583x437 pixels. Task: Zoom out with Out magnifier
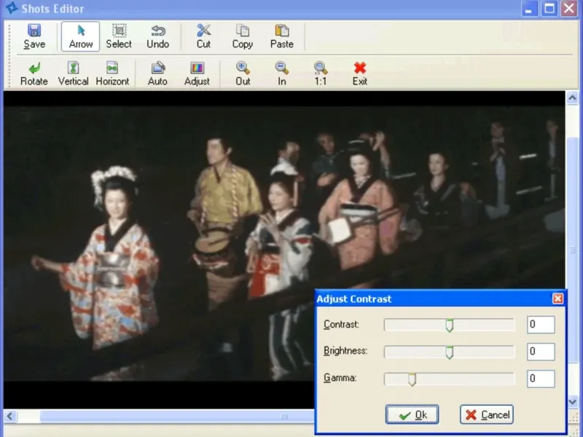243,74
